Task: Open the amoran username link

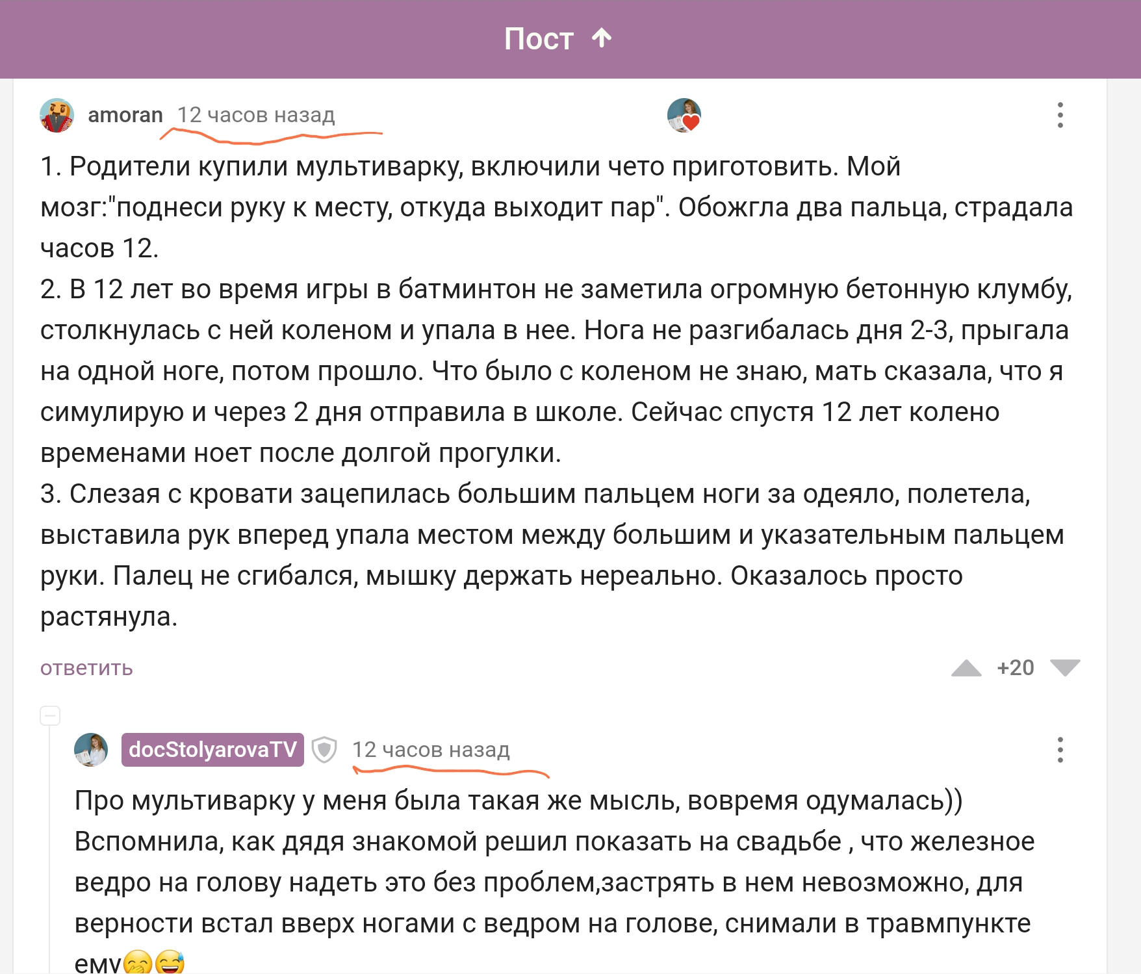Action: tap(125, 115)
